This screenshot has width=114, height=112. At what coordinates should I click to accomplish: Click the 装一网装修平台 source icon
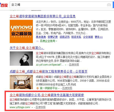coord(38,88)
